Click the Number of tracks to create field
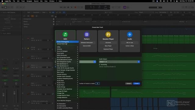This screenshot has height=110, width=195. [97, 83]
